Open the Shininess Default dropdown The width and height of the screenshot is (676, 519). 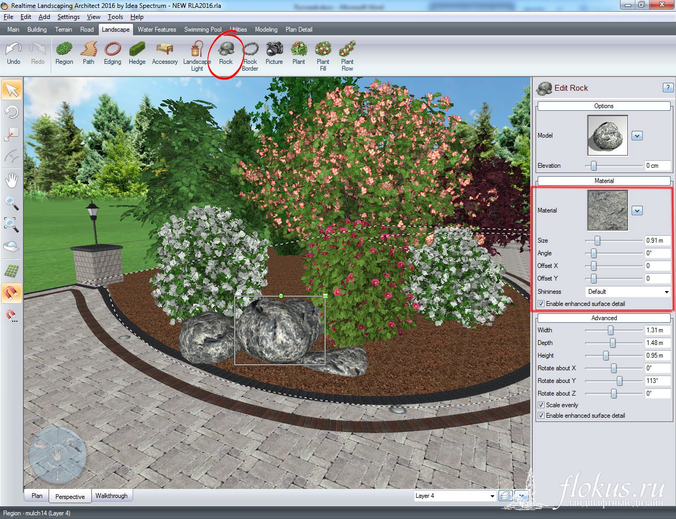[628, 292]
